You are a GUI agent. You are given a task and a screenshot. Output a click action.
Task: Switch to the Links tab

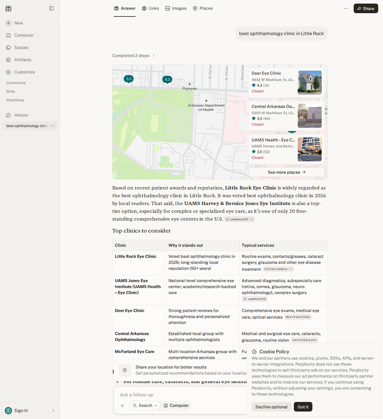[150, 8]
